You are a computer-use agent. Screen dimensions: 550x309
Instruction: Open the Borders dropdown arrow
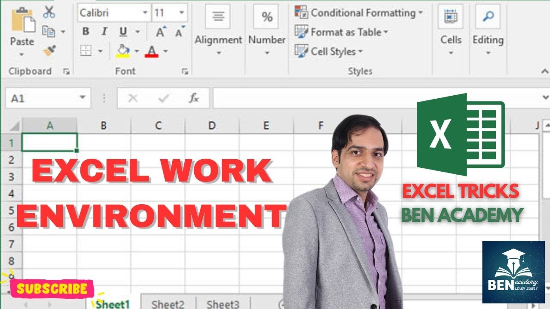click(x=100, y=51)
